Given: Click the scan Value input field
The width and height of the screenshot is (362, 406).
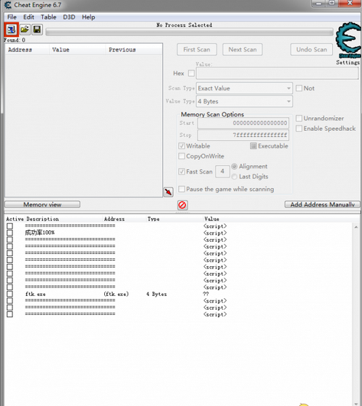Looking at the screenshot, I should coord(277,74).
